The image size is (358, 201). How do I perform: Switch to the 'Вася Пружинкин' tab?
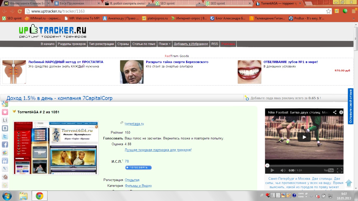click(77, 3)
